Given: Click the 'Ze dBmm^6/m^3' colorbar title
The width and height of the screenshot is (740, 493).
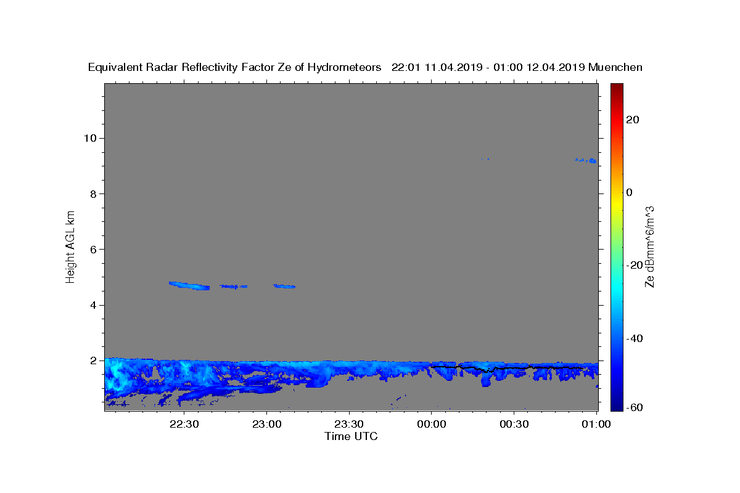Looking at the screenshot, I should (649, 246).
